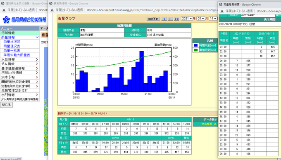Image resolution: width=281 pixels, height=160 pixels.
Task: Open the day 14 dropdown
Action: pyautogui.click(x=213, y=19)
